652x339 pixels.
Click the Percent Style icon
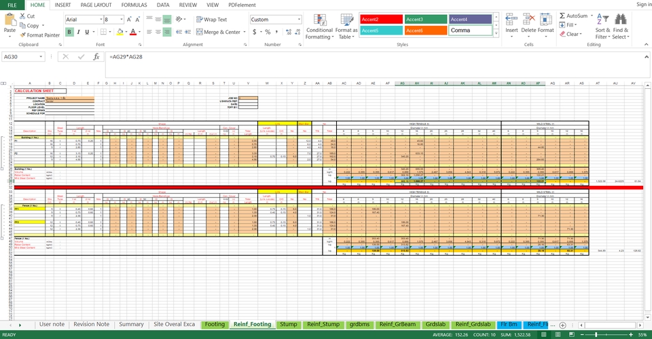click(268, 32)
